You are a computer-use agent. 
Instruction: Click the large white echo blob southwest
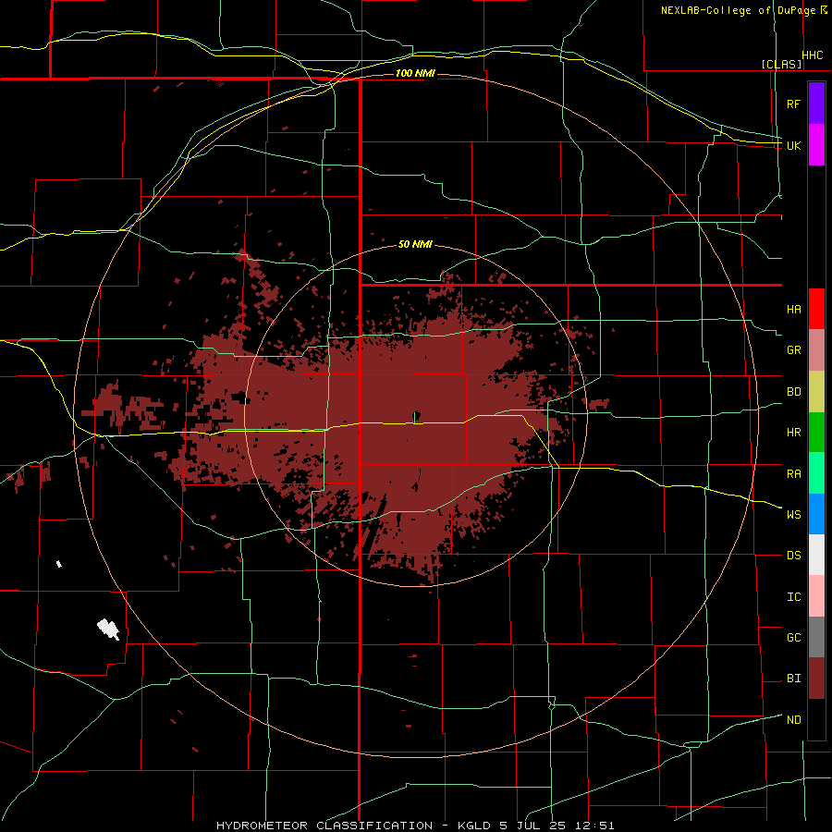pyautogui.click(x=108, y=630)
